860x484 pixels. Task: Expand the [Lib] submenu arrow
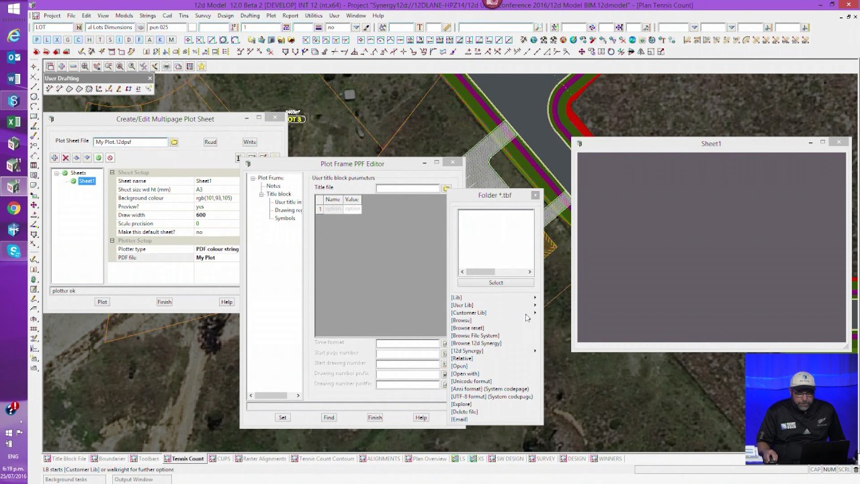coord(535,297)
